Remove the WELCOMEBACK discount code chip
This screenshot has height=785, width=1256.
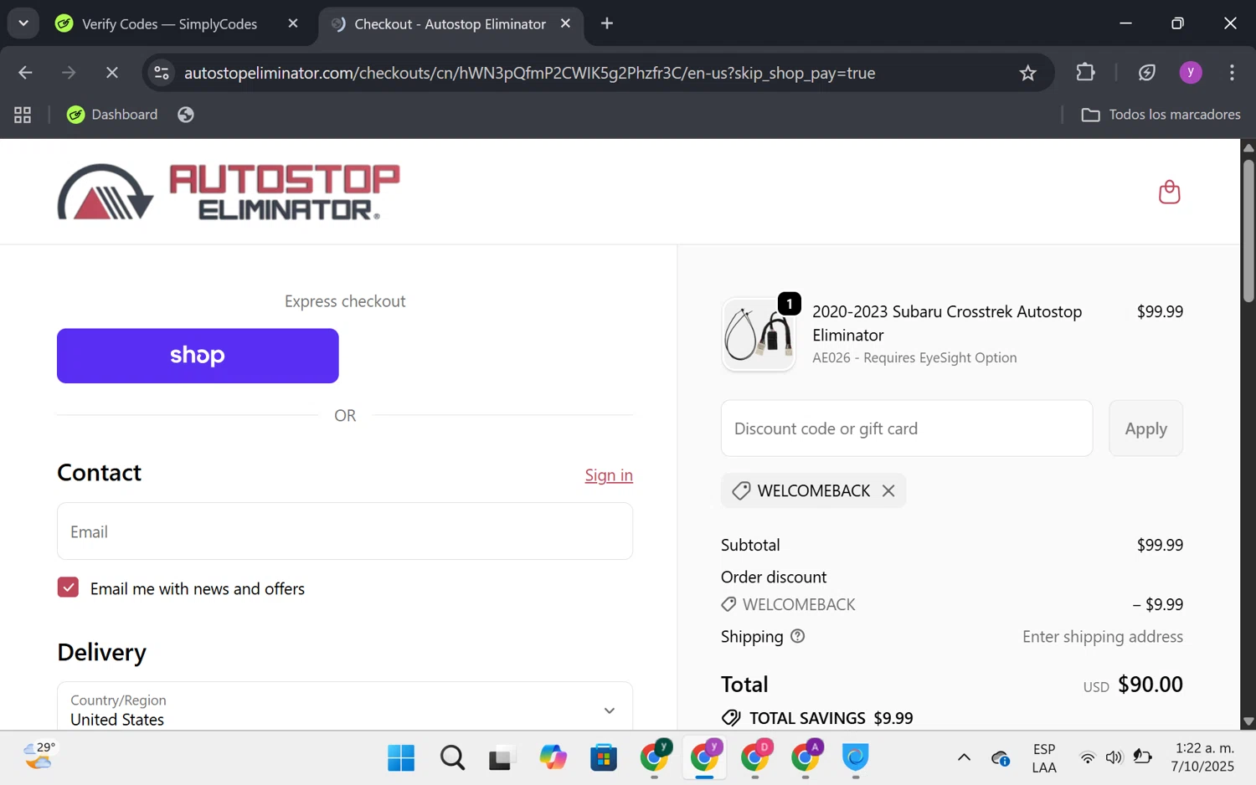888,491
